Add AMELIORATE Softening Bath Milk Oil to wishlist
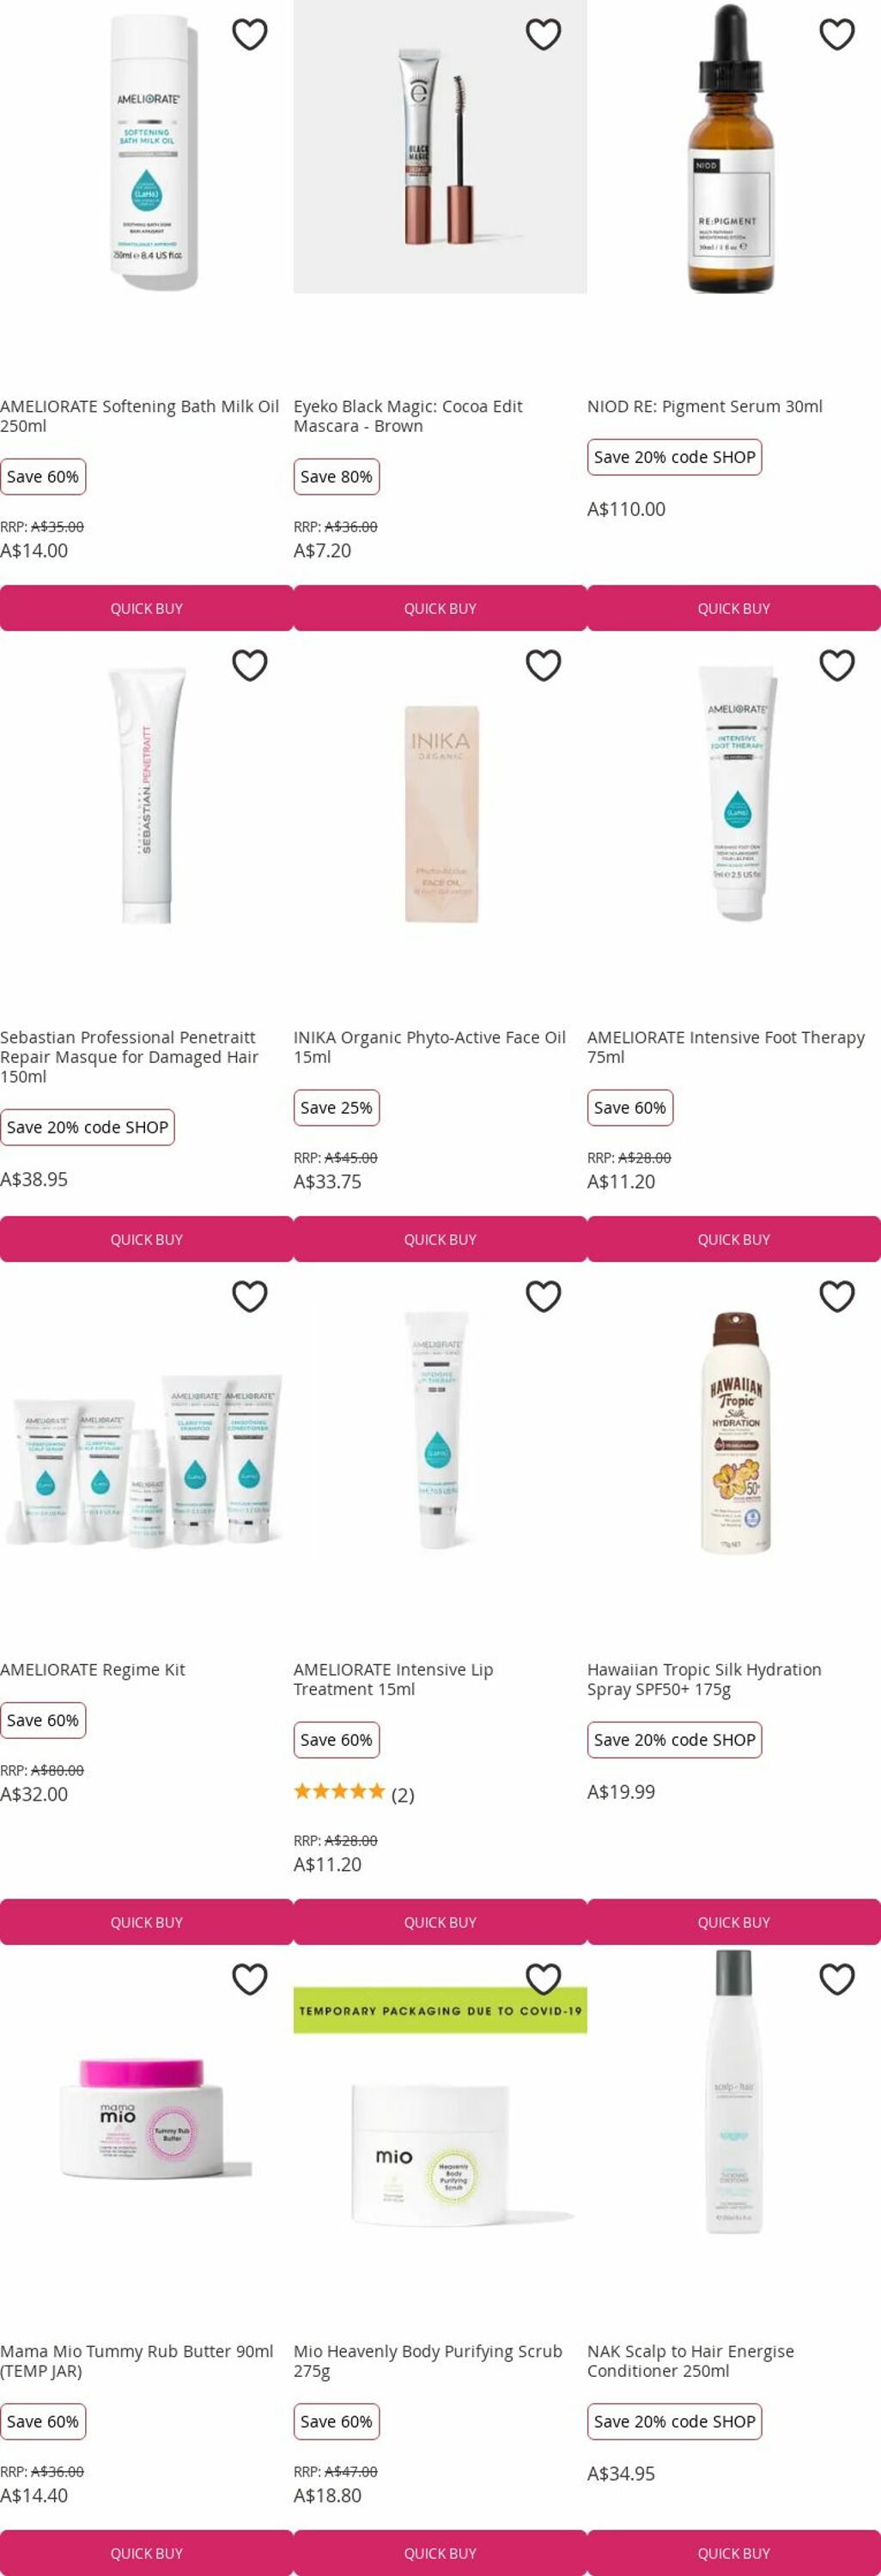 250,34
